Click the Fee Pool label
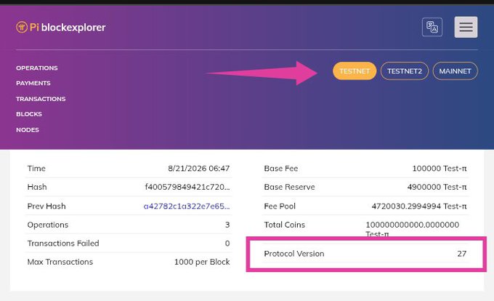The width and height of the screenshot is (494, 301). [280, 206]
